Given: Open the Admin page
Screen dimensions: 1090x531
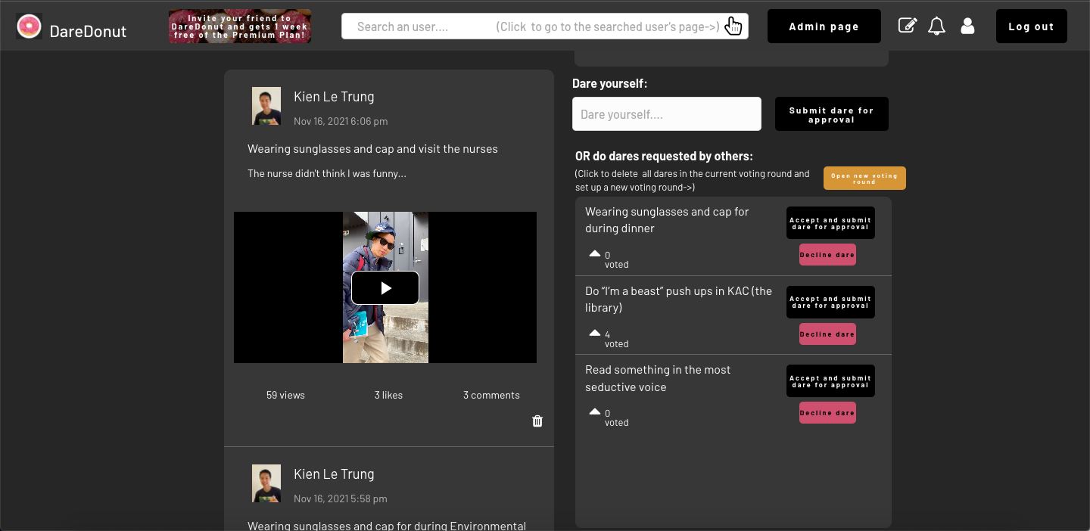Looking at the screenshot, I should click(824, 26).
